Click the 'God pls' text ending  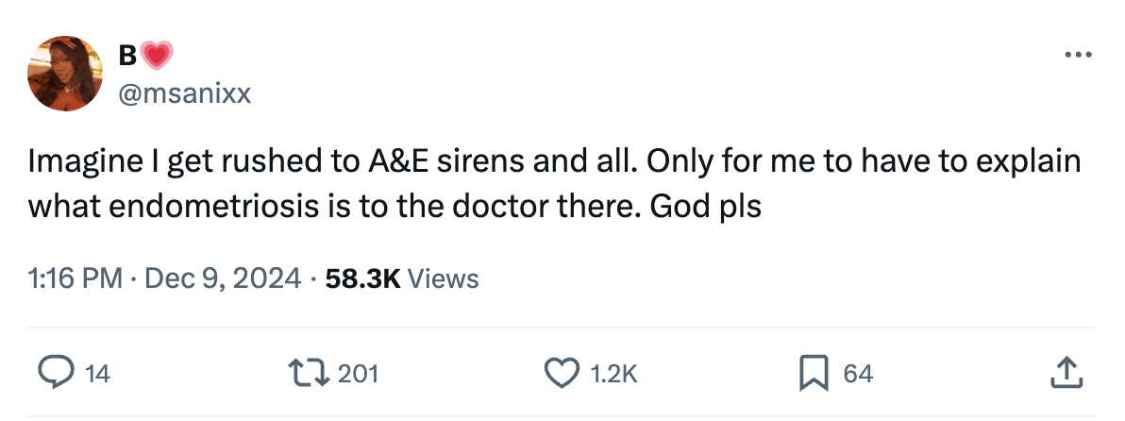pyautogui.click(x=702, y=204)
